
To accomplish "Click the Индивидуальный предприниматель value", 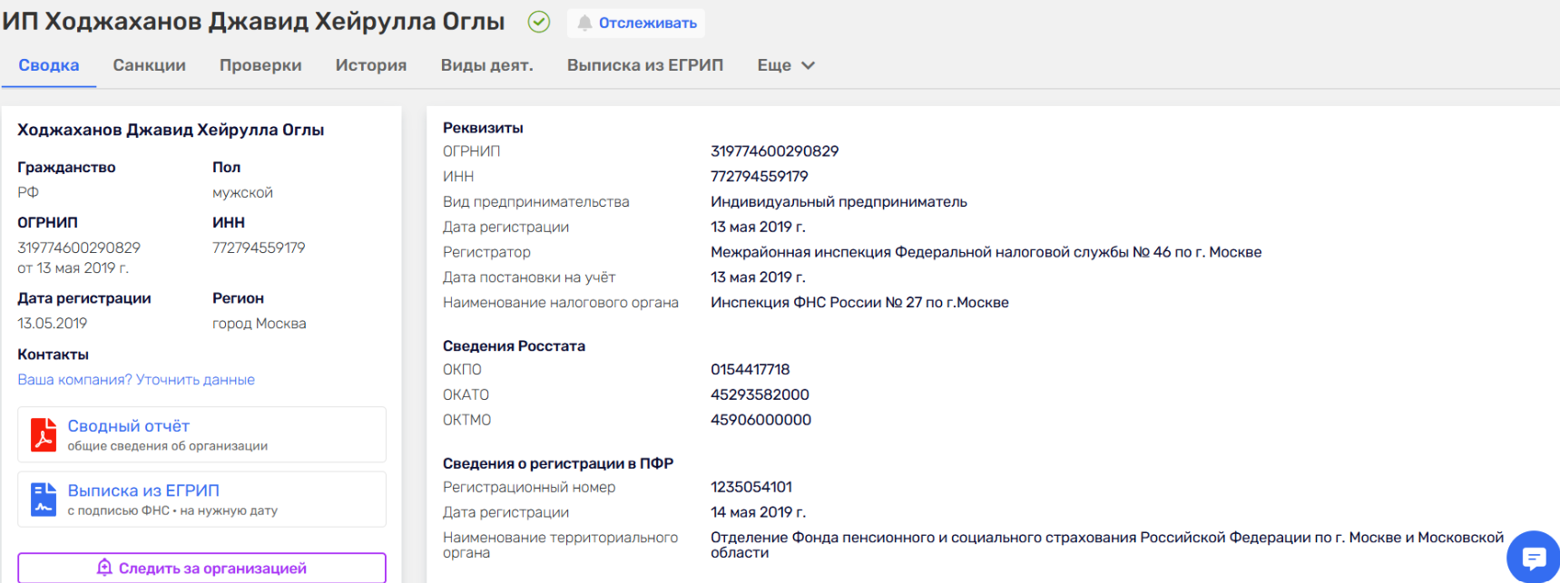I will coord(839,202).
